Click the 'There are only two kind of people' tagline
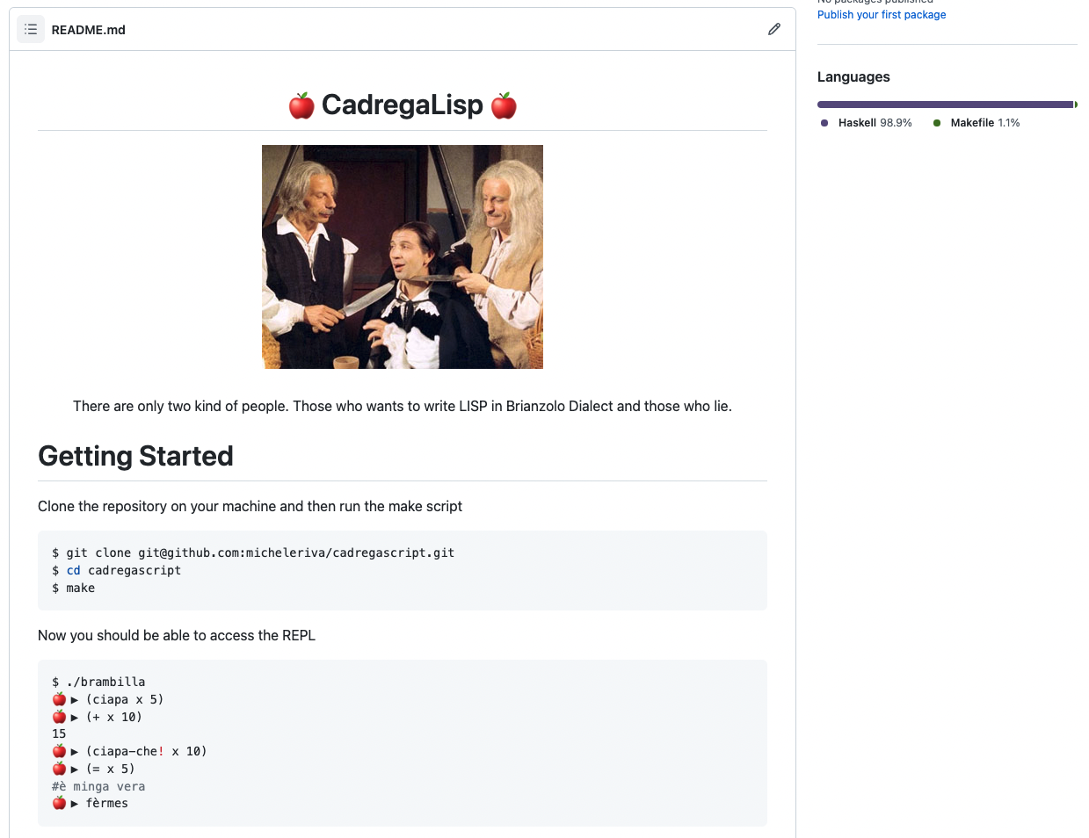 pyautogui.click(x=403, y=406)
